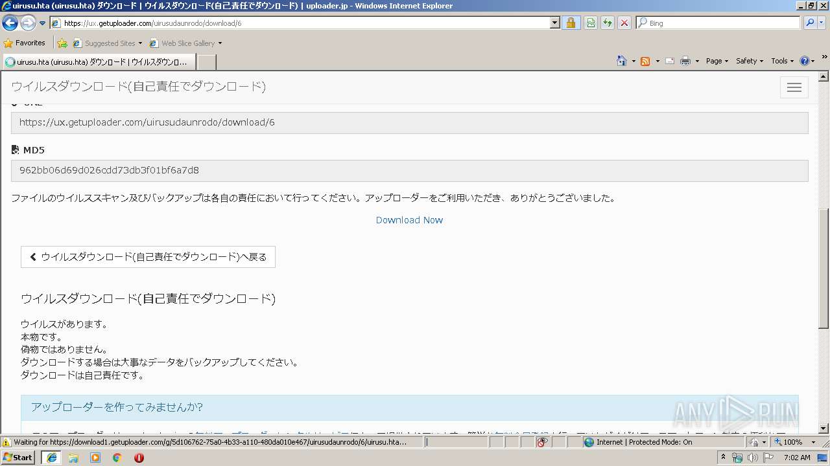
Task: Expand the command bar overflow chevron
Action: tap(824, 58)
